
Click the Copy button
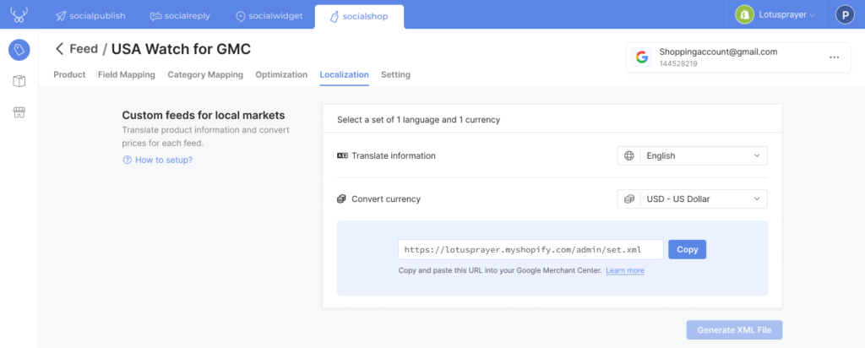(x=688, y=249)
